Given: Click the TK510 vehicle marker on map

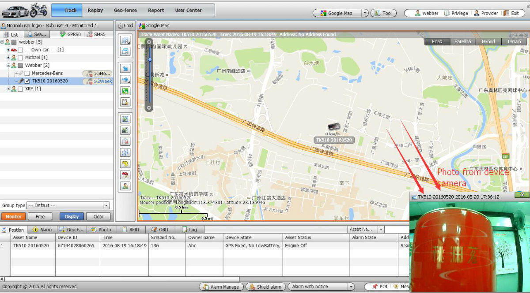Looking at the screenshot, I should coord(334,127).
